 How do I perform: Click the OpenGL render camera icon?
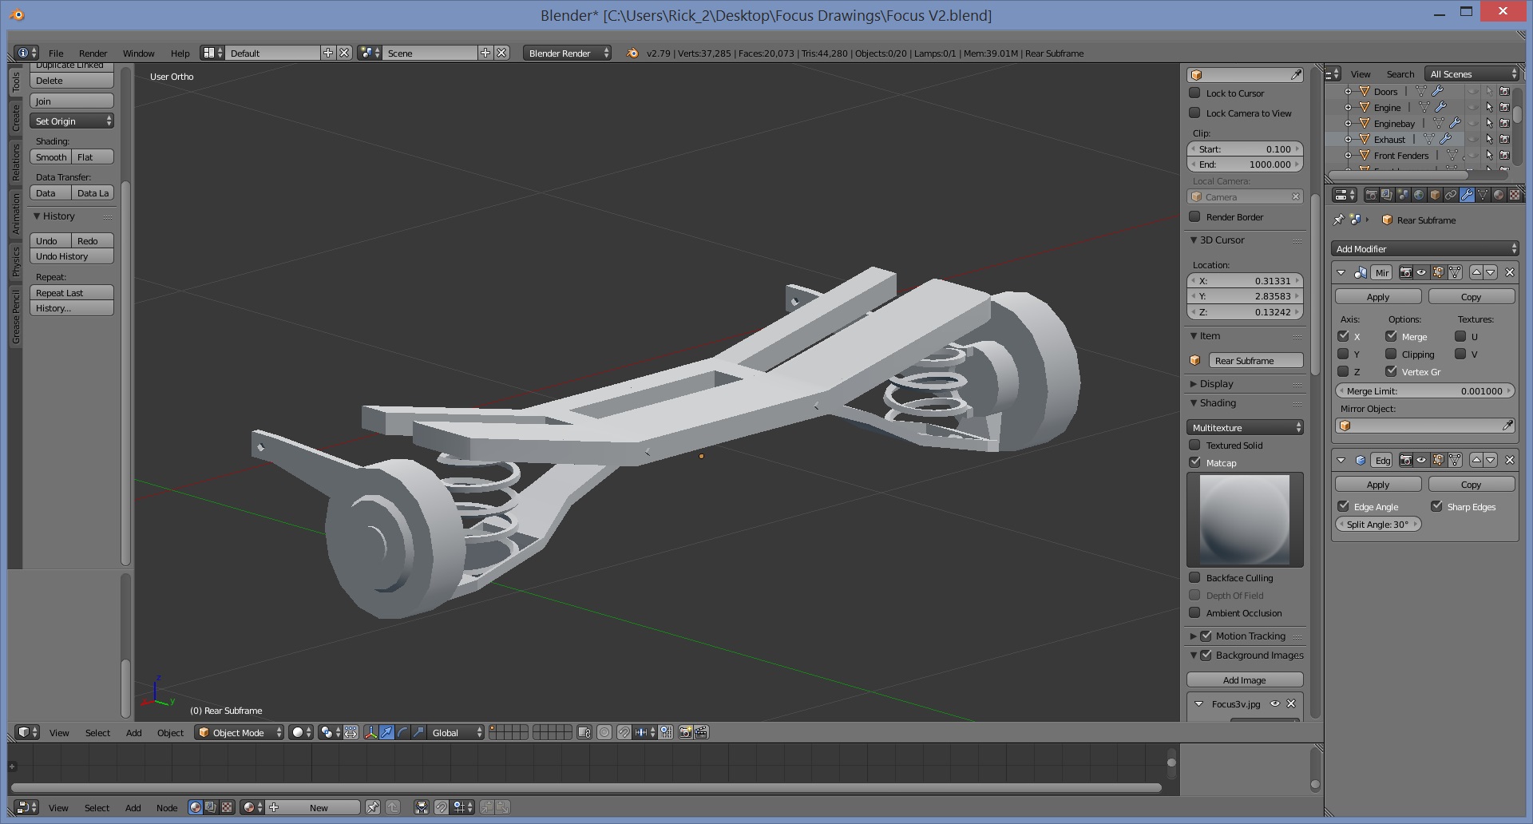(685, 732)
